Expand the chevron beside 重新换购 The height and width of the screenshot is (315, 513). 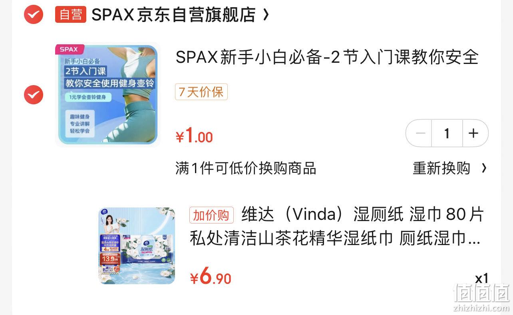point(484,168)
